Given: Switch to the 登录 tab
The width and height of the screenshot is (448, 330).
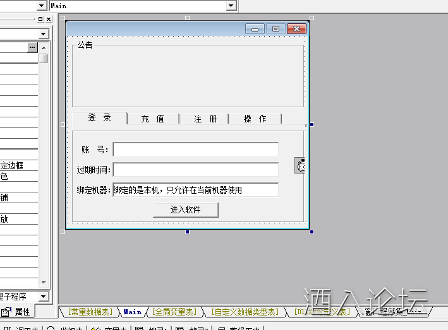Looking at the screenshot, I should point(99,118).
